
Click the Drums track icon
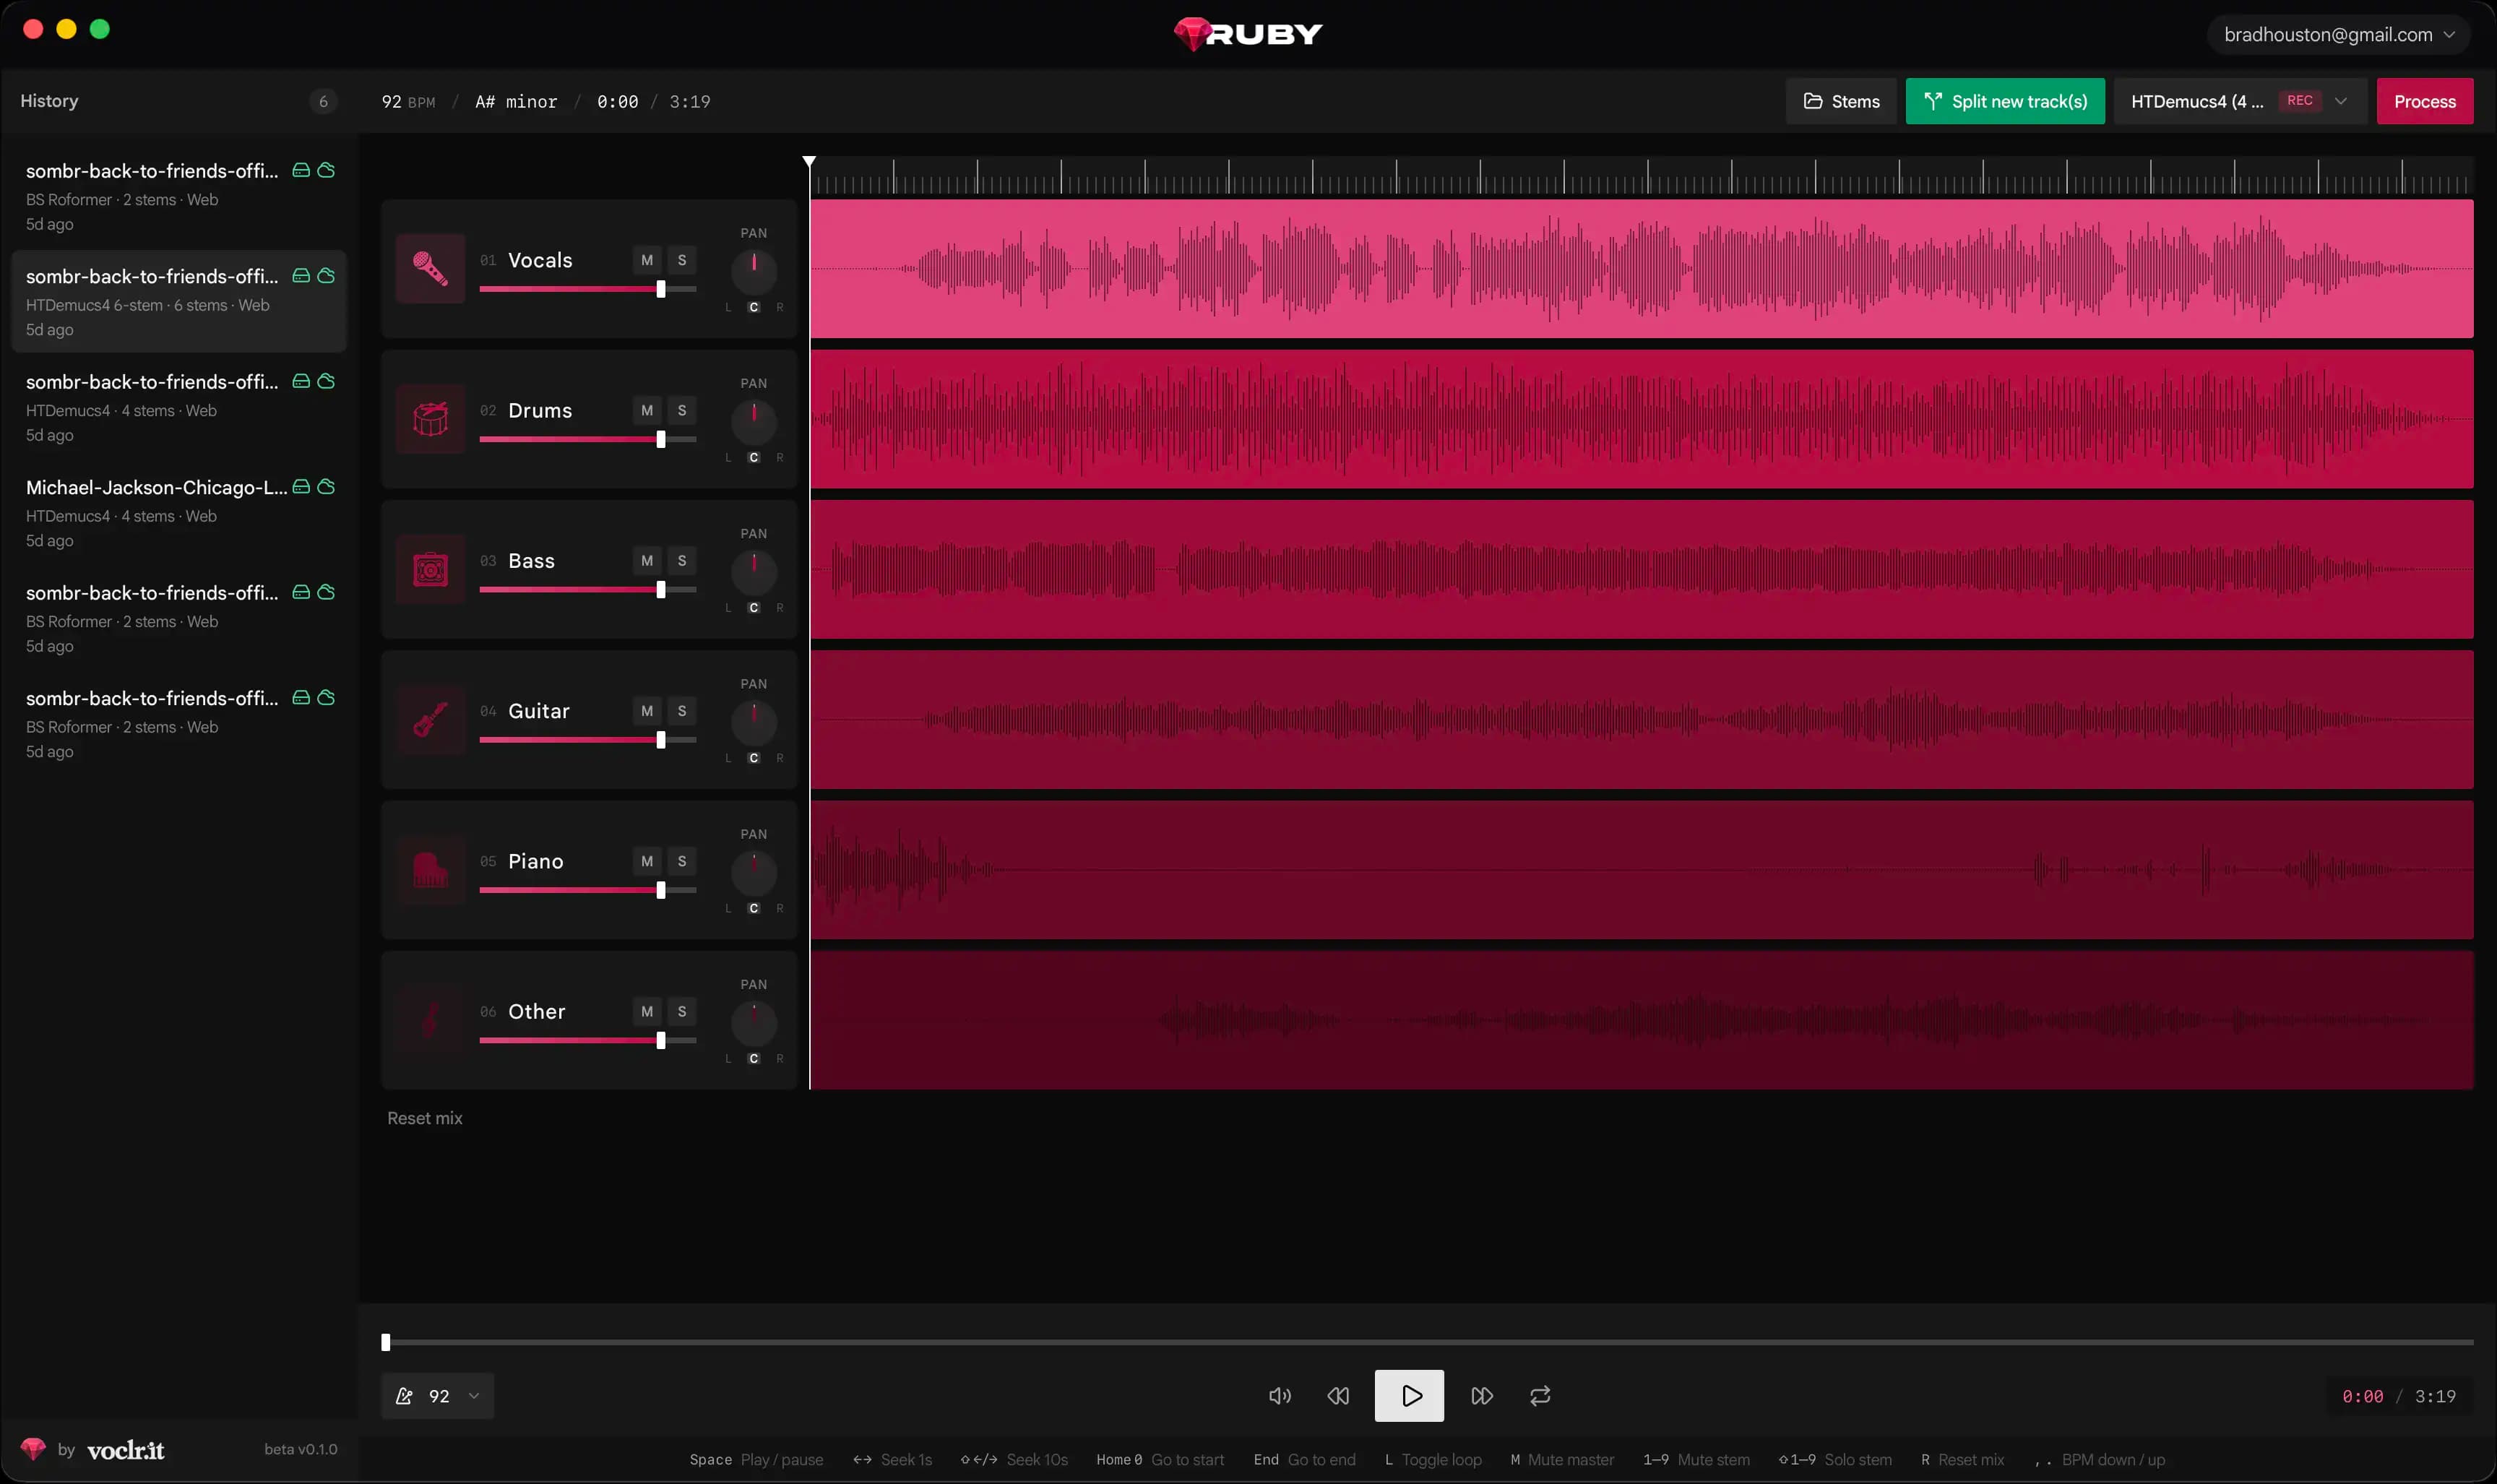(x=430, y=419)
